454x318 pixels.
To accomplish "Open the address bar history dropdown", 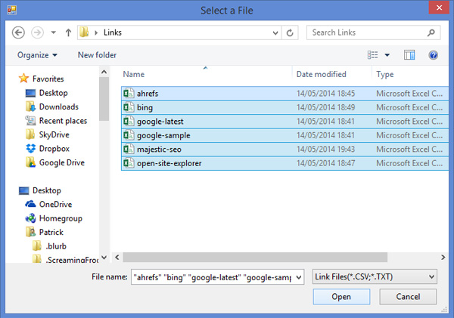I will 275,32.
